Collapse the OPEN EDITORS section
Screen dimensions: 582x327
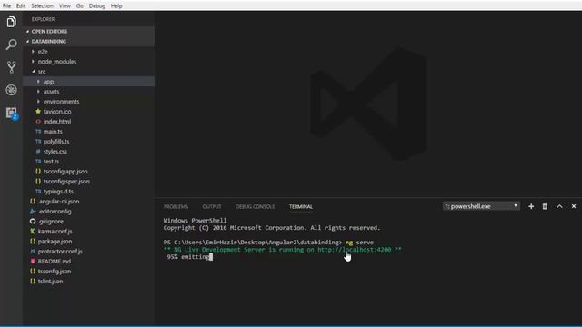coord(89,32)
